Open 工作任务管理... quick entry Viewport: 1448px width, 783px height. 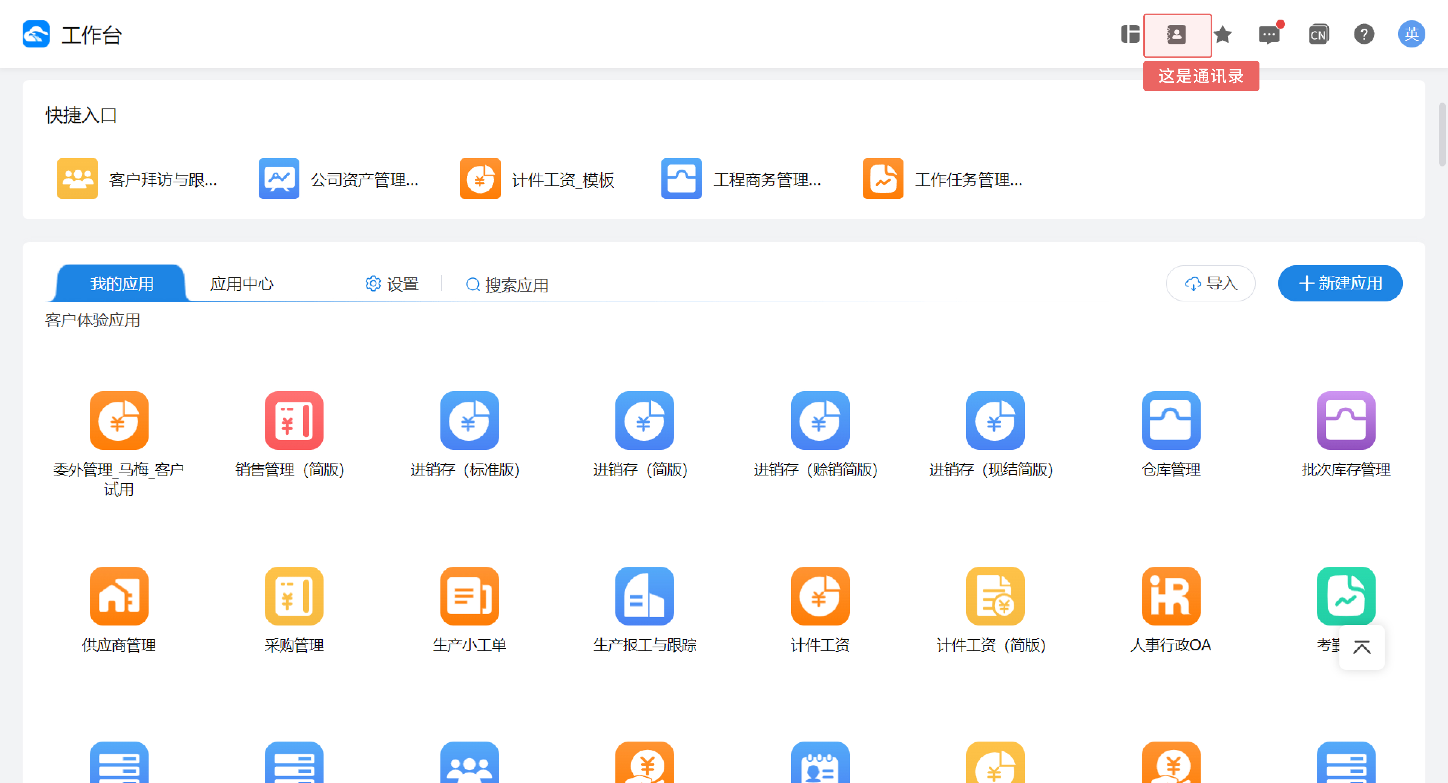[x=943, y=179]
